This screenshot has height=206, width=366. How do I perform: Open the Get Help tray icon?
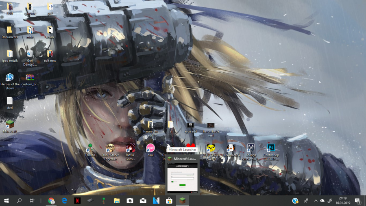coord(295,201)
